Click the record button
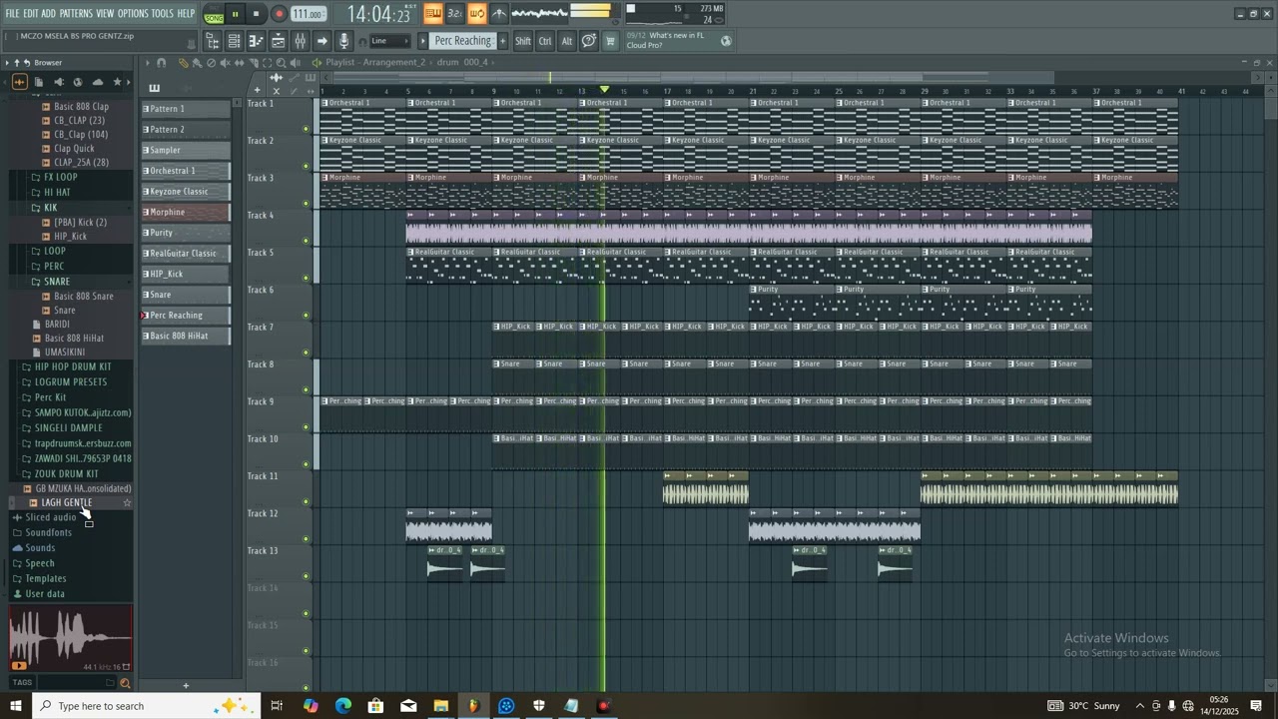 coord(279,14)
